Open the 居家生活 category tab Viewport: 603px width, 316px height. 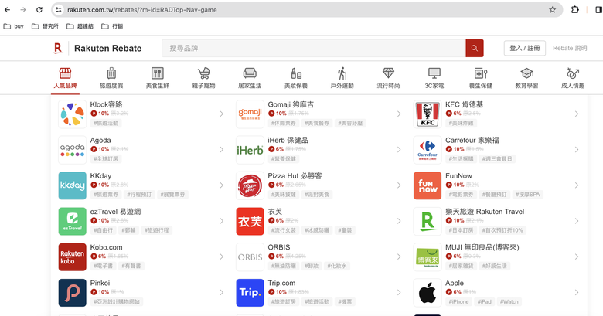pos(250,78)
